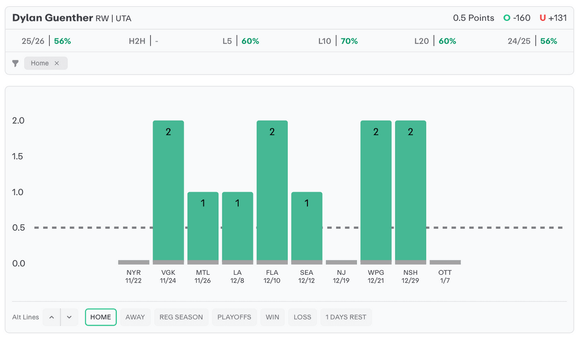Click the VGK 11/24 bar

click(168, 192)
